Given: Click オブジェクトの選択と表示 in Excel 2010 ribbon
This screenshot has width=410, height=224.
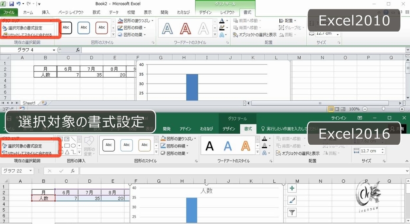Looking at the screenshot, I should (255, 34).
